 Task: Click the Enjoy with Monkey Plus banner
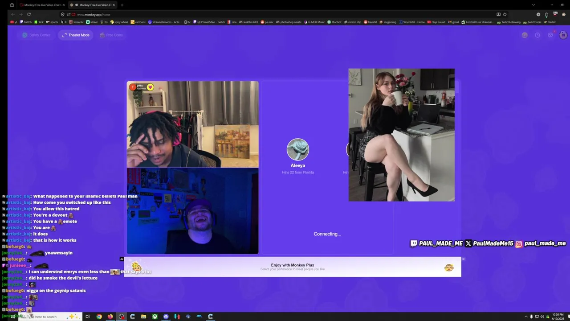[x=293, y=267]
